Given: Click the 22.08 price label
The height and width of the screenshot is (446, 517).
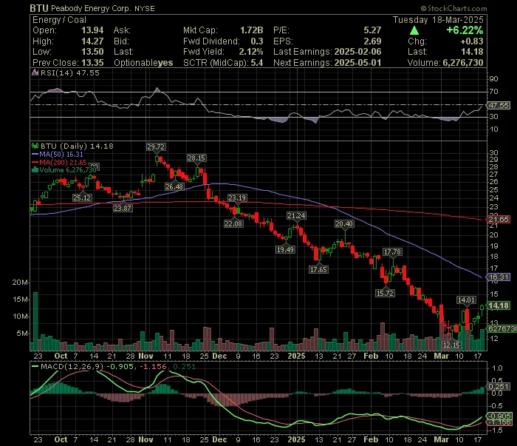Looking at the screenshot, I should 233,224.
